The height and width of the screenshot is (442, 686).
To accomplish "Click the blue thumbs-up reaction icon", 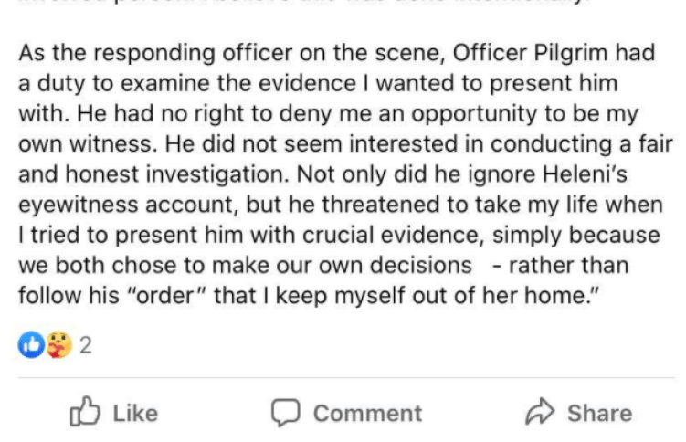I will coord(31,345).
